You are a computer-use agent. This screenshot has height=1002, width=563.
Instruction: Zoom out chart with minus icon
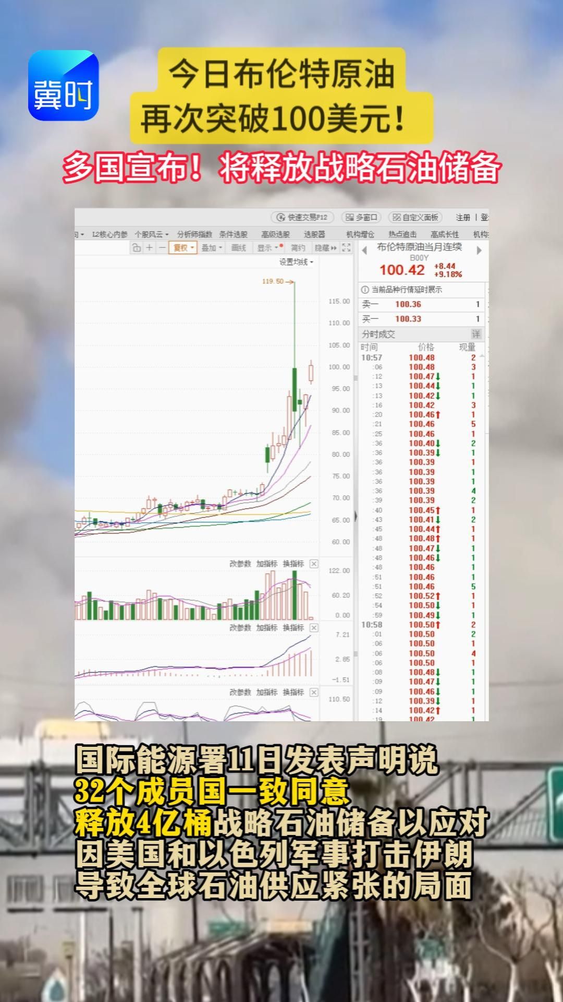[162, 248]
